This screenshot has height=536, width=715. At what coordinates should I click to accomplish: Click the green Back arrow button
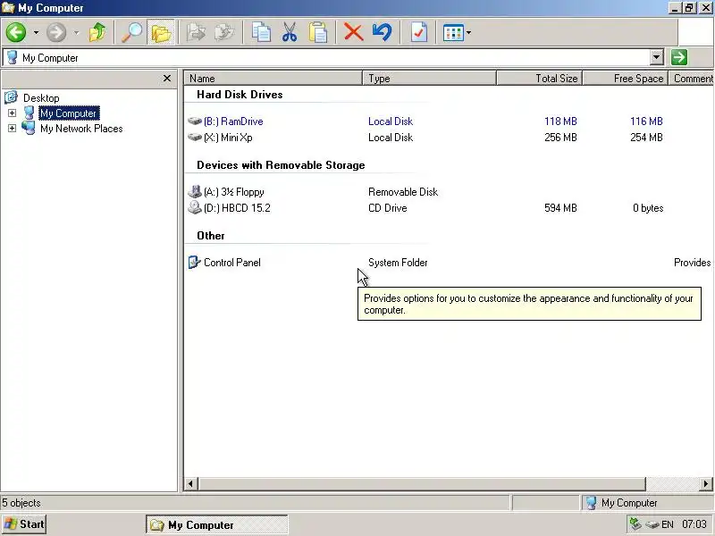click(16, 32)
